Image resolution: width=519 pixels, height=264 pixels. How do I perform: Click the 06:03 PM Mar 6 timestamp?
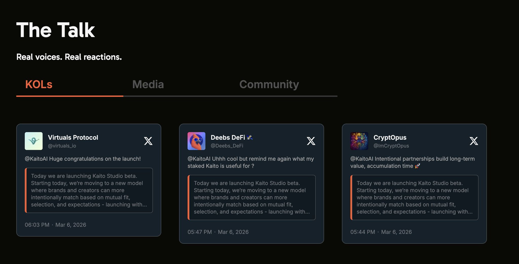pos(55,225)
